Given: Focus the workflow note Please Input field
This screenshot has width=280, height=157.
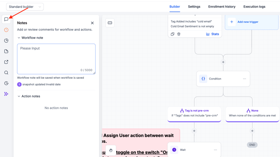Looking at the screenshot, I should tap(56, 59).
